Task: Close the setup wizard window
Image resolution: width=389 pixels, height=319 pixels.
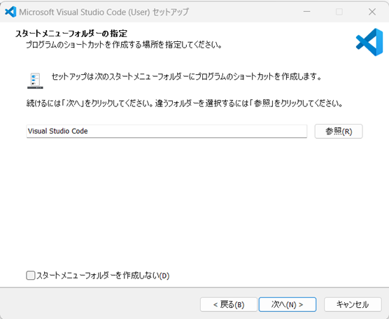Action: coord(372,12)
